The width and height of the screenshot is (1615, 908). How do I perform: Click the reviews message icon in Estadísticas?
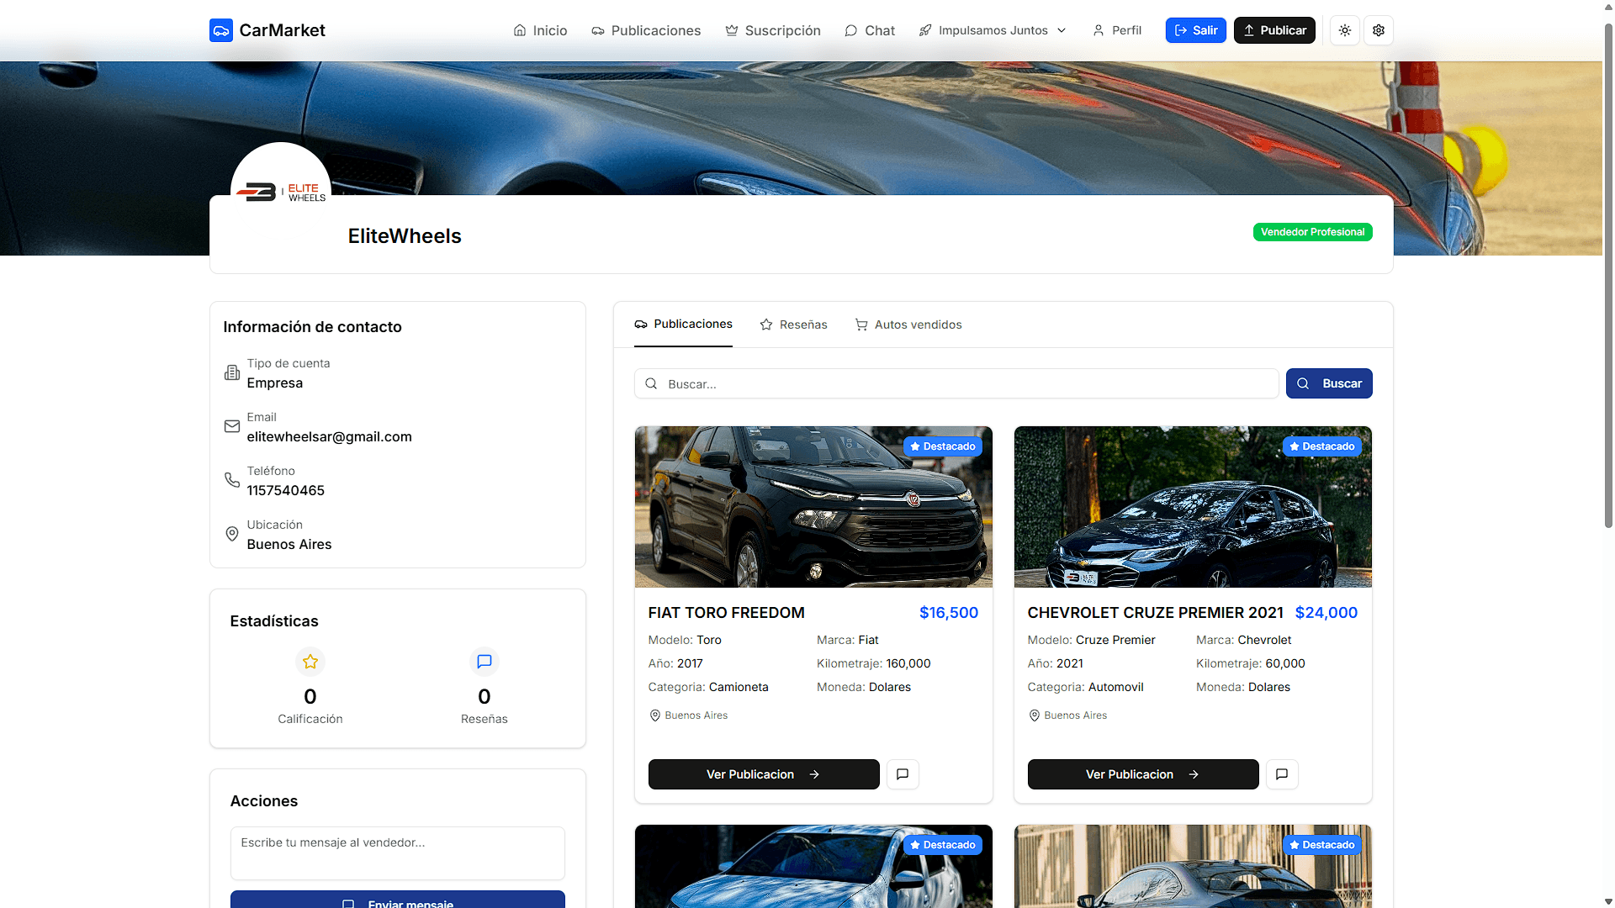(484, 662)
